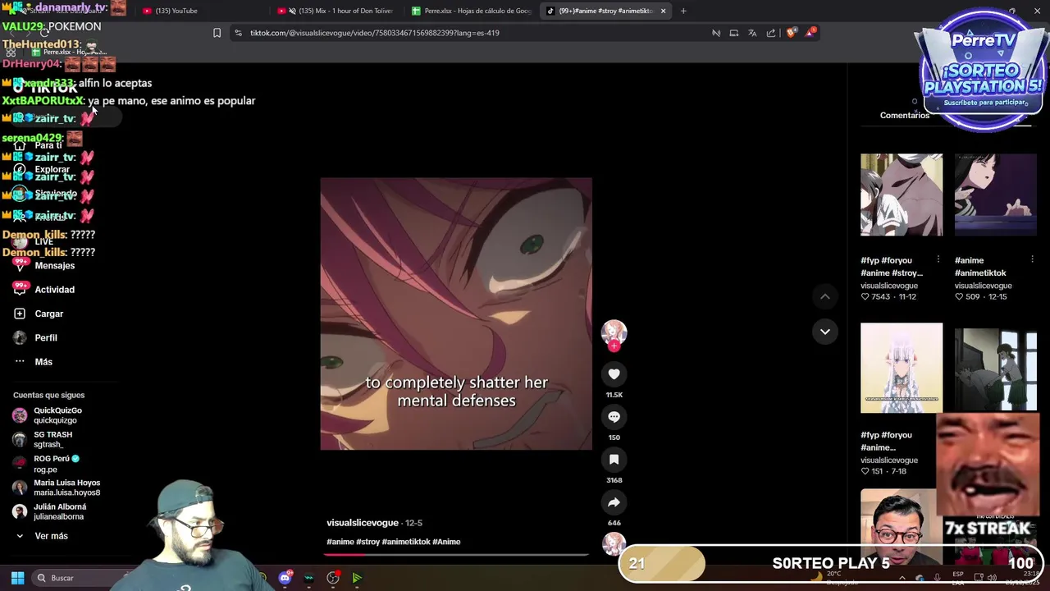
Task: Open Discord from the taskbar
Action: click(x=285, y=578)
